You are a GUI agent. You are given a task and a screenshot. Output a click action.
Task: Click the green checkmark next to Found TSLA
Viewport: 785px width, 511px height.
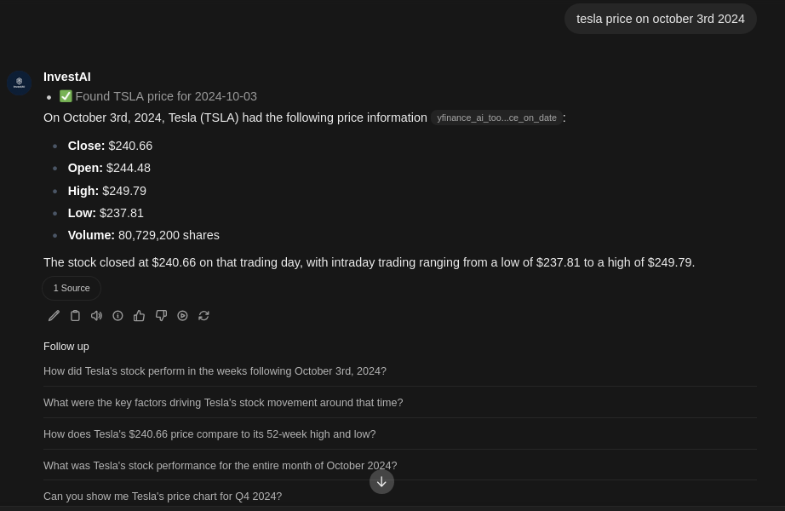coord(66,95)
